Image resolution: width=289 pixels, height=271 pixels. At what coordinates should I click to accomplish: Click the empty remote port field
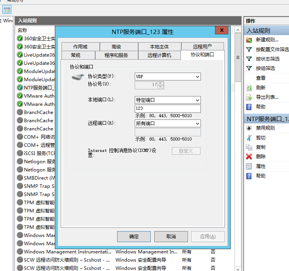[x=168, y=132]
